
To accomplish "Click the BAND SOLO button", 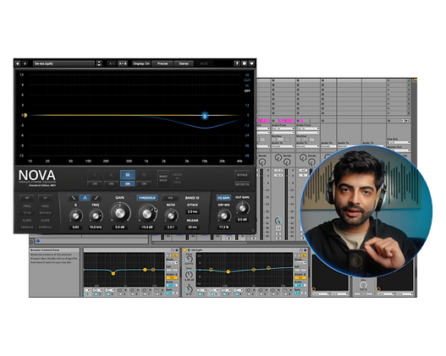I will click(163, 178).
